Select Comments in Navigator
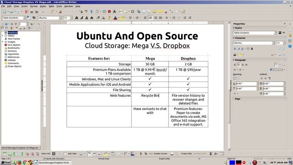Viewport: 293px width, 165px height. (13, 63)
